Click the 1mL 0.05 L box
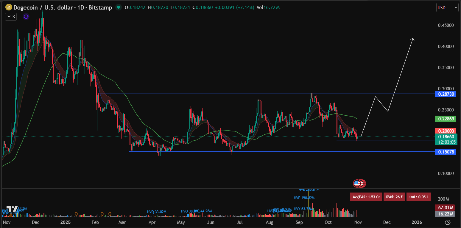This screenshot has width=461, height=228. (419, 197)
